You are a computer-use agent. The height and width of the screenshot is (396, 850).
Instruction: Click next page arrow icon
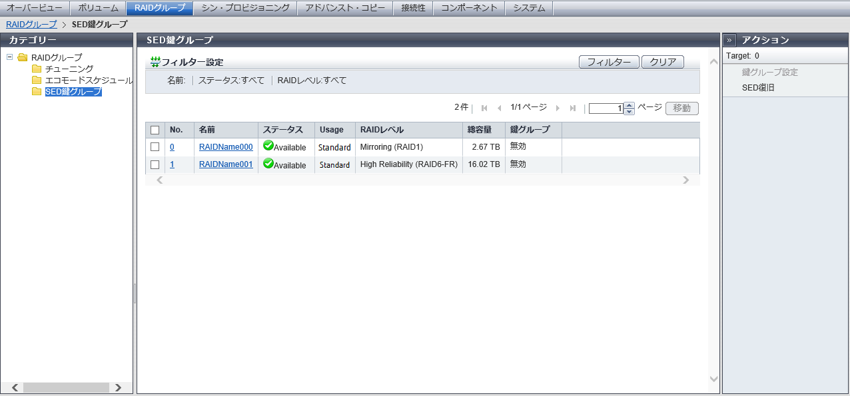[558, 108]
